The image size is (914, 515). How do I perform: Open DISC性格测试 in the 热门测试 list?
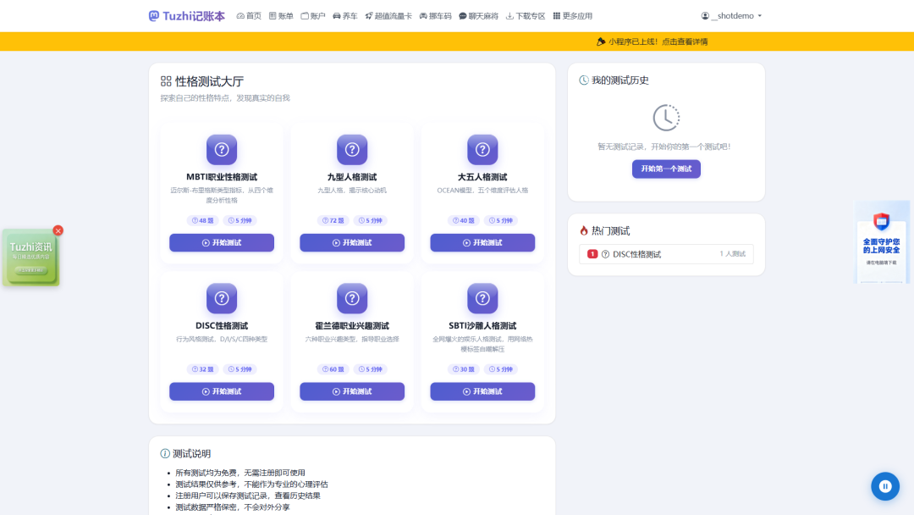point(666,254)
